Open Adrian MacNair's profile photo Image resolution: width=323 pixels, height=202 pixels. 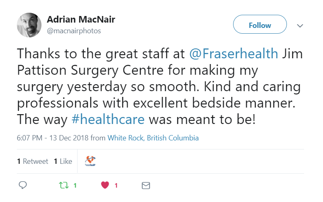click(29, 25)
